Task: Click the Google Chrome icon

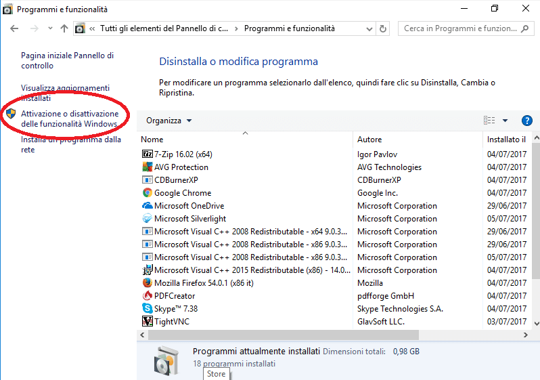Action: tap(148, 193)
